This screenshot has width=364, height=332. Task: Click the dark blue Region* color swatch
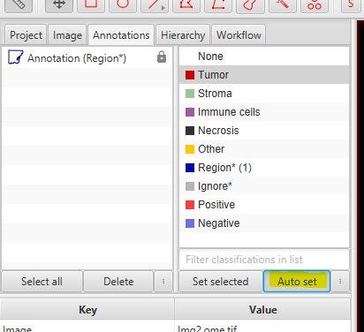point(190,168)
